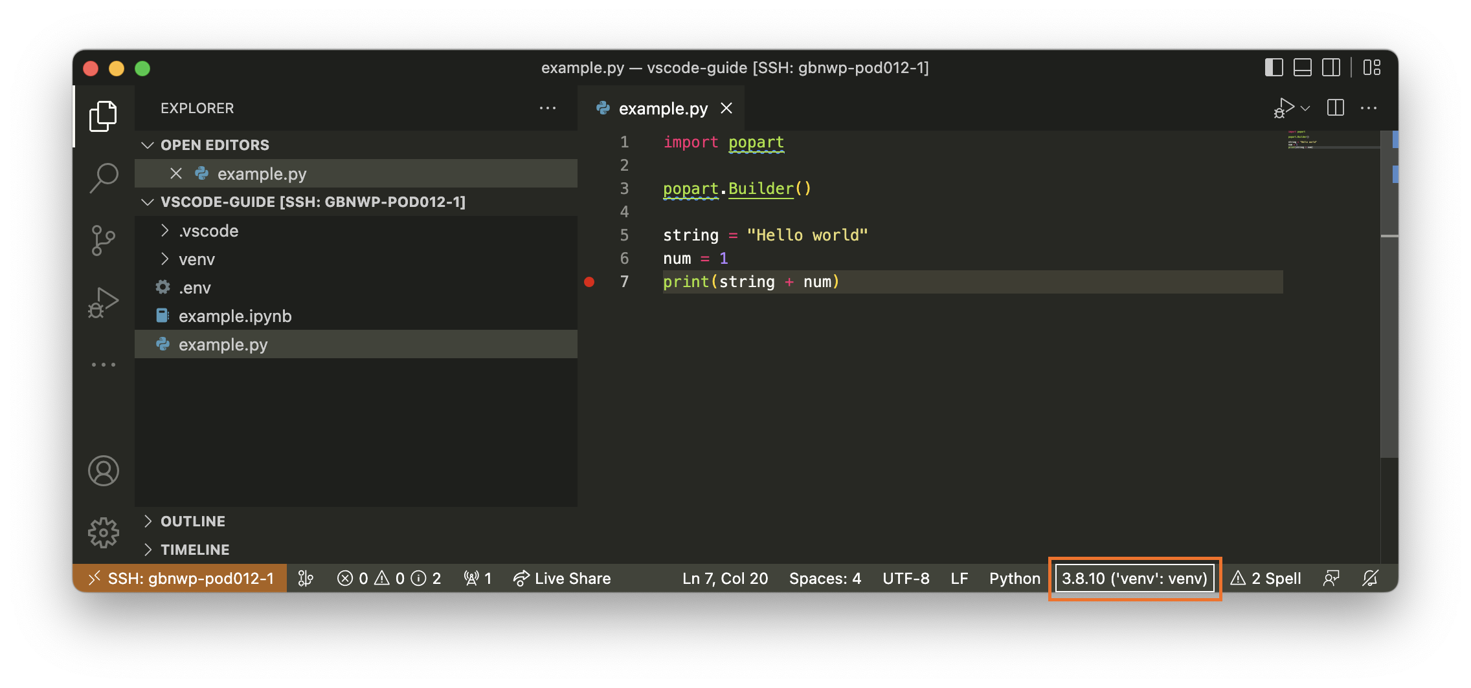Expand the venv folder
The width and height of the screenshot is (1471, 688).
(196, 259)
